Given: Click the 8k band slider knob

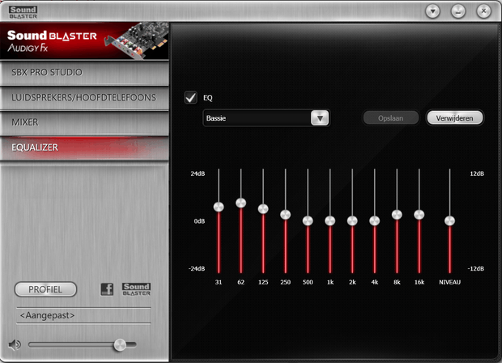Looking at the screenshot, I should pyautogui.click(x=397, y=215).
